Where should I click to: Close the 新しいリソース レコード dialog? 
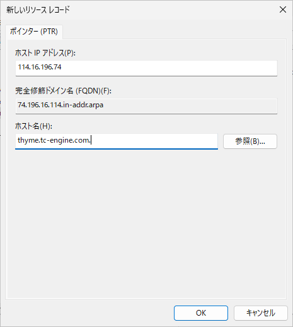tap(283, 9)
